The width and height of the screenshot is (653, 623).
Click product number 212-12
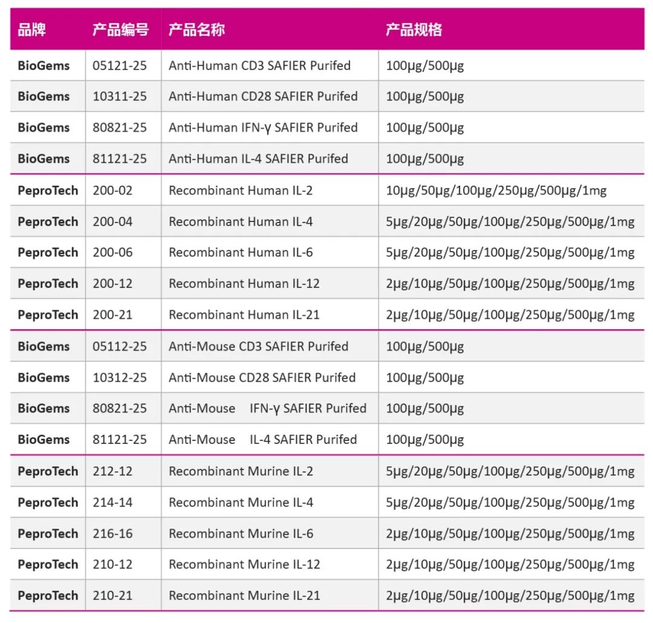pos(112,471)
